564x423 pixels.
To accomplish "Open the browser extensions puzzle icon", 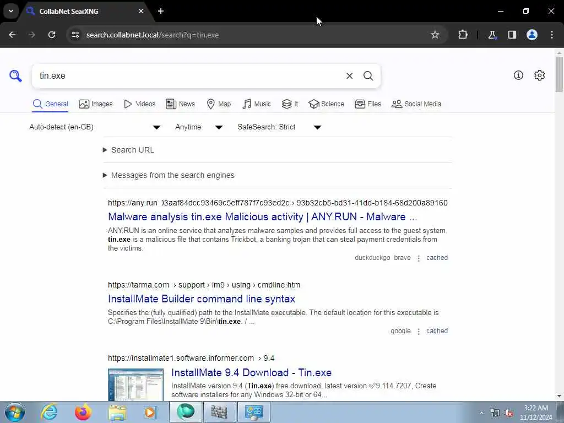I will click(x=463, y=35).
